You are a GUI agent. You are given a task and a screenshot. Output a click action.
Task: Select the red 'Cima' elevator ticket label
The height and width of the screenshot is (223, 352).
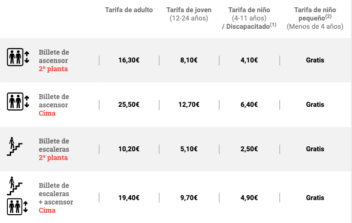(47, 113)
